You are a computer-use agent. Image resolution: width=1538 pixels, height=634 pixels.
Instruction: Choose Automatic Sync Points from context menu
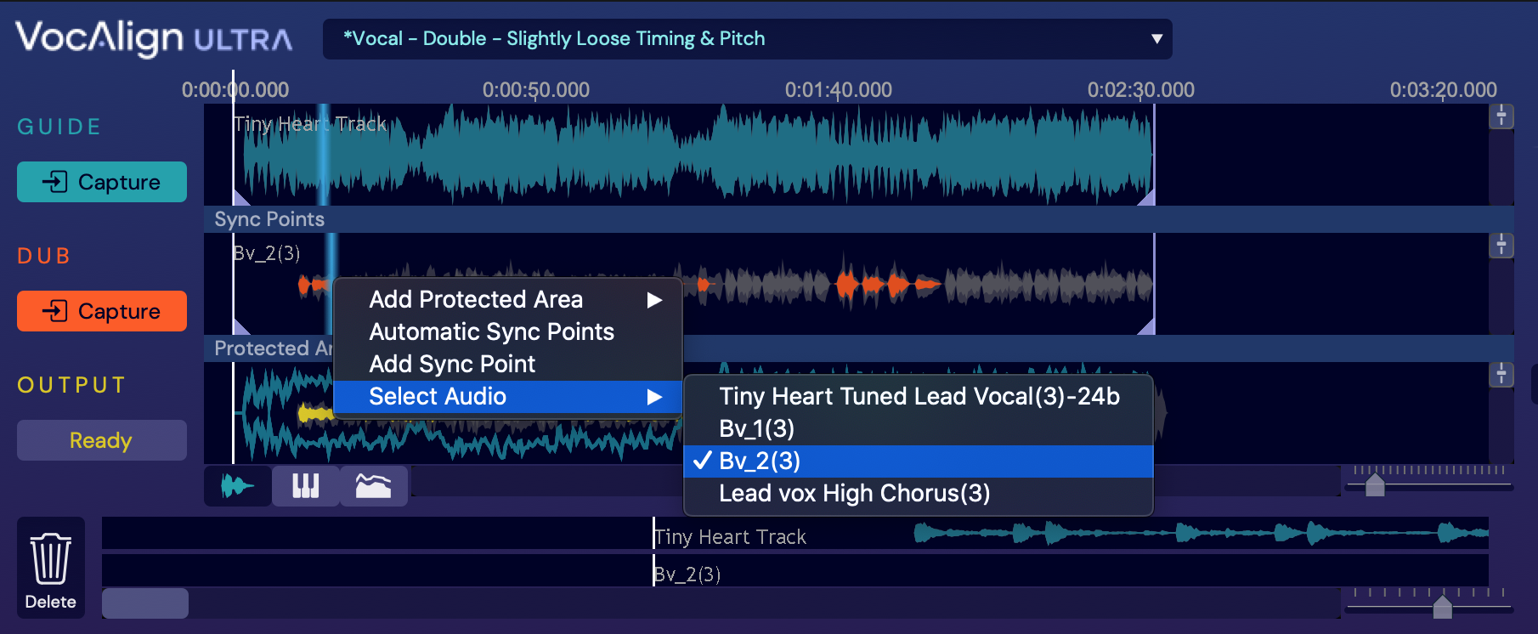point(491,332)
